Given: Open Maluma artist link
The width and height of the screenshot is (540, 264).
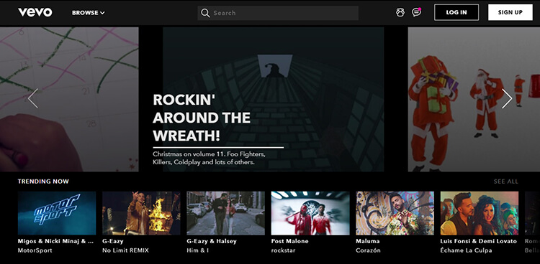Looking at the screenshot, I should tap(368, 241).
